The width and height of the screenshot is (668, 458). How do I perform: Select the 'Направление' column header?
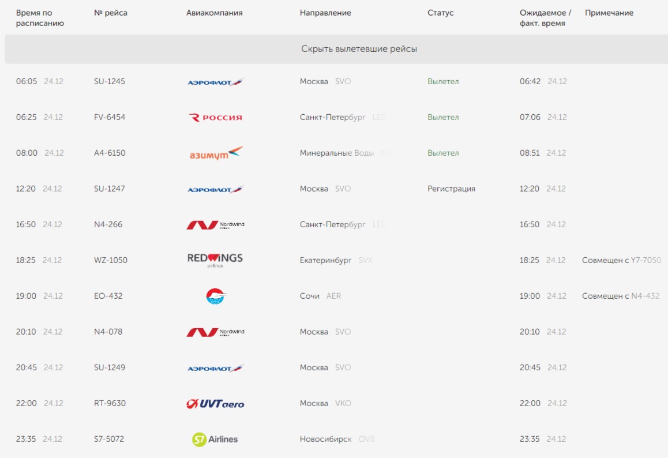tap(325, 13)
